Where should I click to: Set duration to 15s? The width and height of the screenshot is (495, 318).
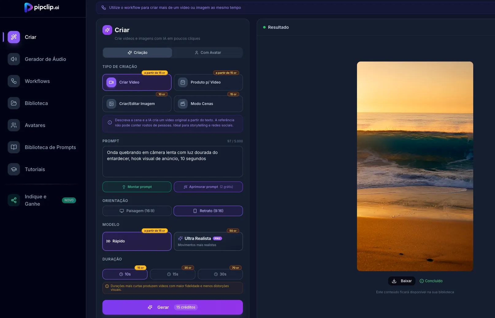click(173, 274)
